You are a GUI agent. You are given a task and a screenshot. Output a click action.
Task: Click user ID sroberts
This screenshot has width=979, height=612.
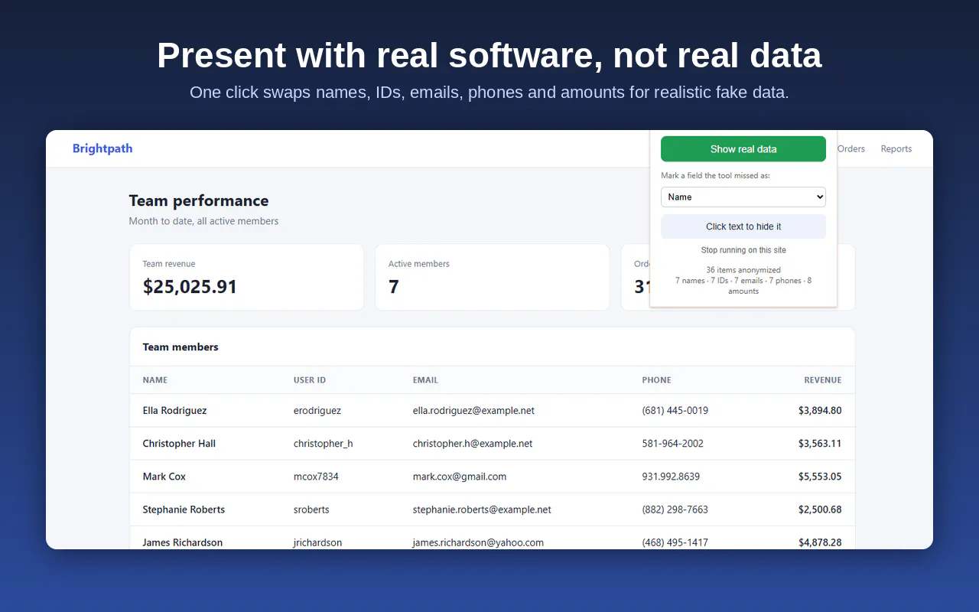tap(311, 509)
